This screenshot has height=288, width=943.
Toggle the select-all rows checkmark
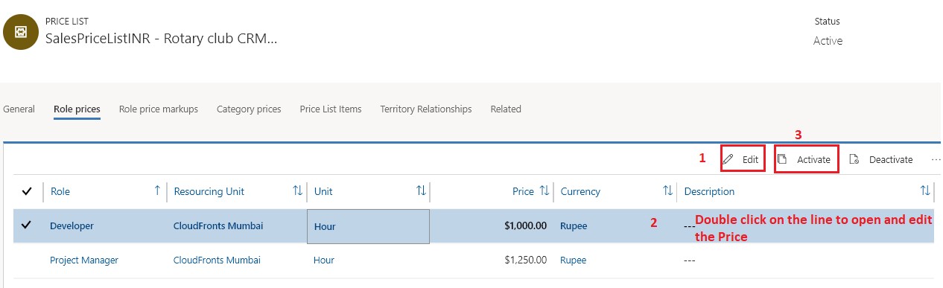coord(28,191)
